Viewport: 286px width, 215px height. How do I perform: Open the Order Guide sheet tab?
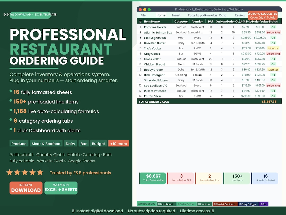[186, 204]
